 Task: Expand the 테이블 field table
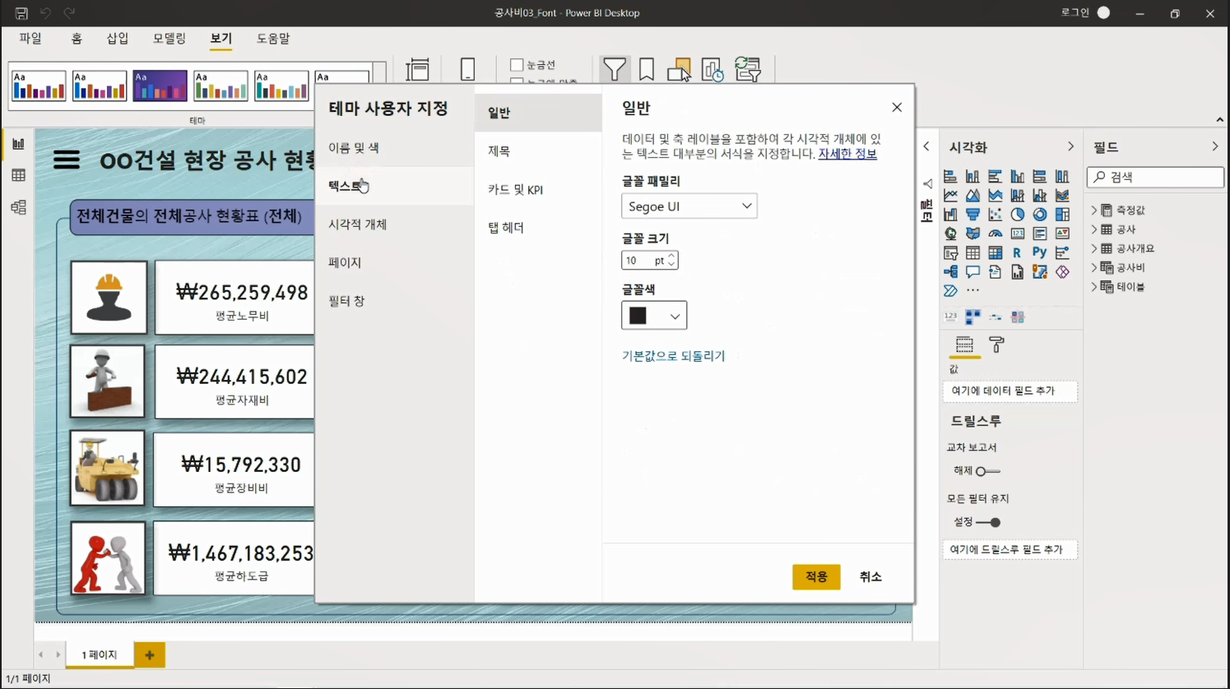[1094, 286]
